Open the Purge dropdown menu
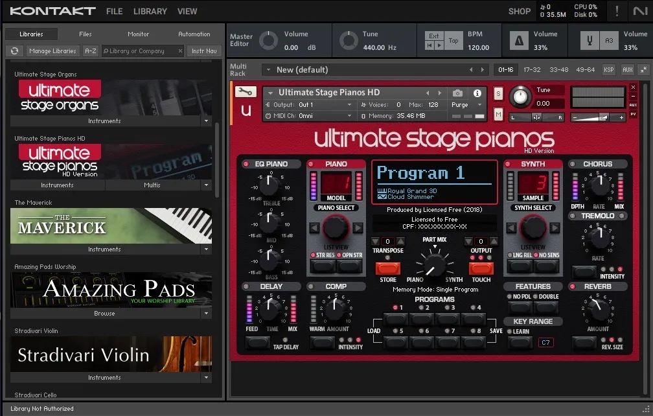Viewport: 653px width, 416px height. point(466,105)
